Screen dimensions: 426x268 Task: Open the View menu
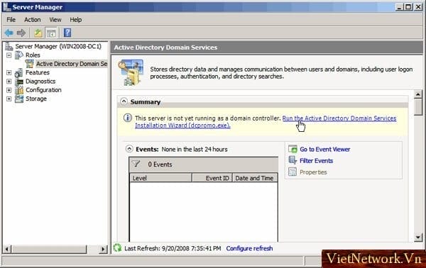pyautogui.click(x=55, y=20)
